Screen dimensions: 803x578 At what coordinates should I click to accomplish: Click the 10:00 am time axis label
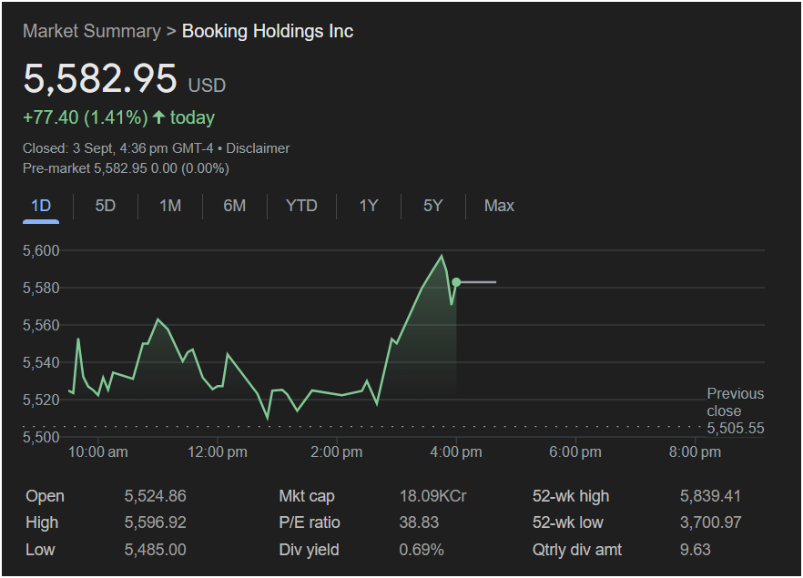pyautogui.click(x=97, y=452)
